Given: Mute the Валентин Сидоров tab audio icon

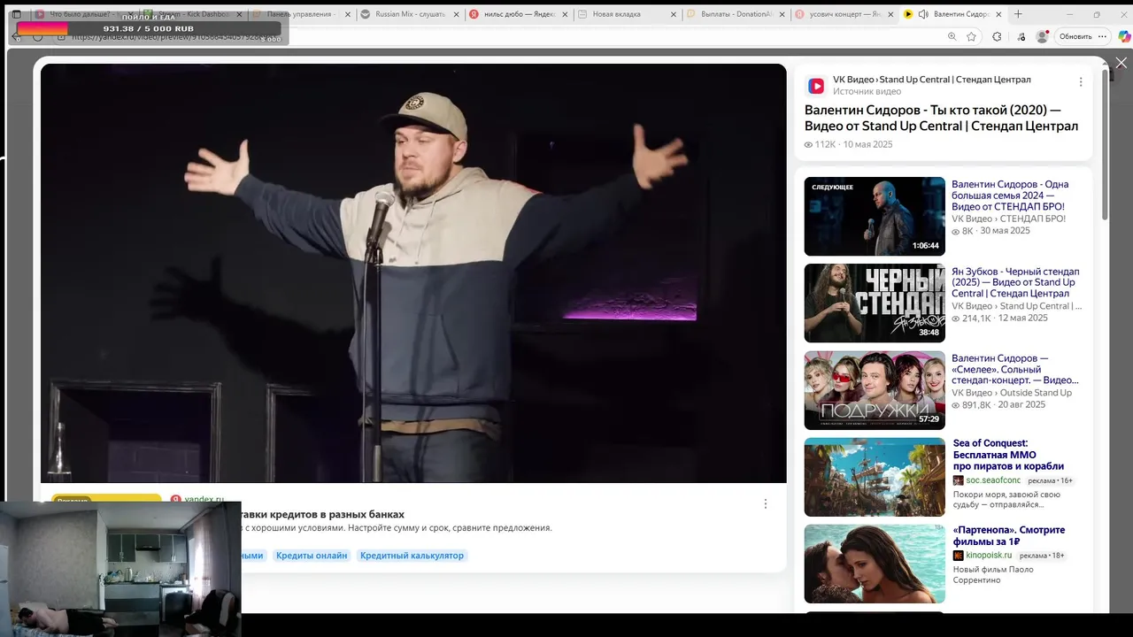Looking at the screenshot, I should point(923,14).
